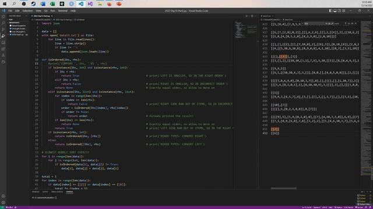The image size is (373, 209).
Task: Click Split Editor icon in left editor toolbar
Action: point(252,16)
